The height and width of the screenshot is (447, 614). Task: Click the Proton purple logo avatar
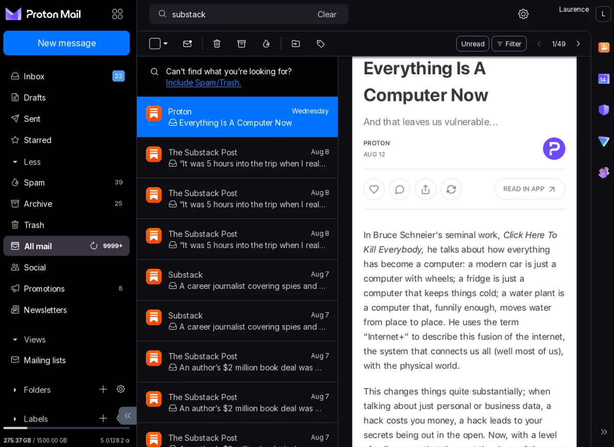(554, 148)
